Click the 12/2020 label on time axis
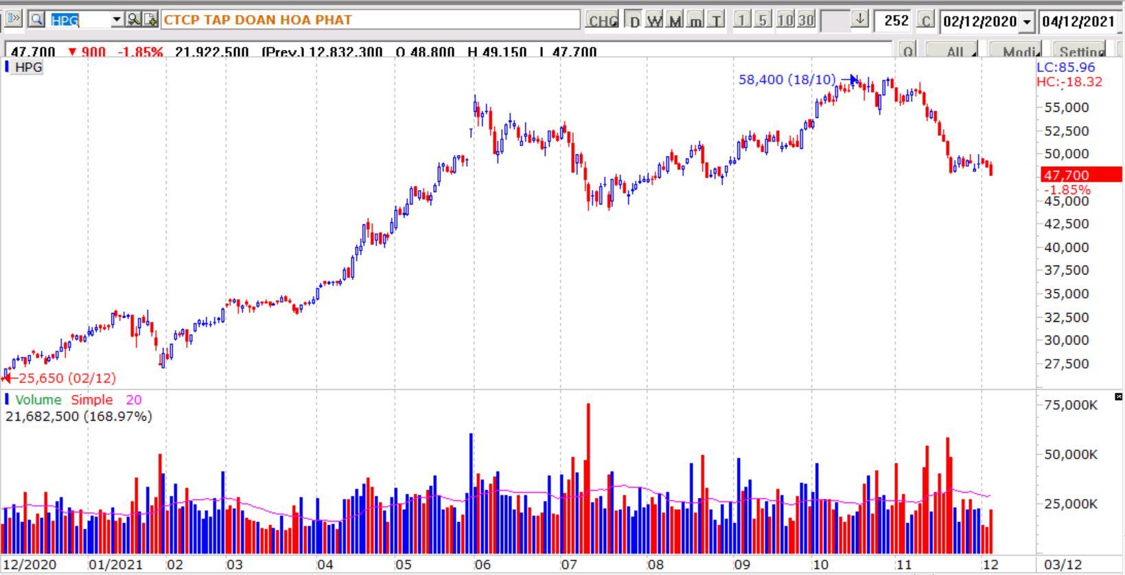Image resolution: width=1125 pixels, height=575 pixels. (30, 565)
